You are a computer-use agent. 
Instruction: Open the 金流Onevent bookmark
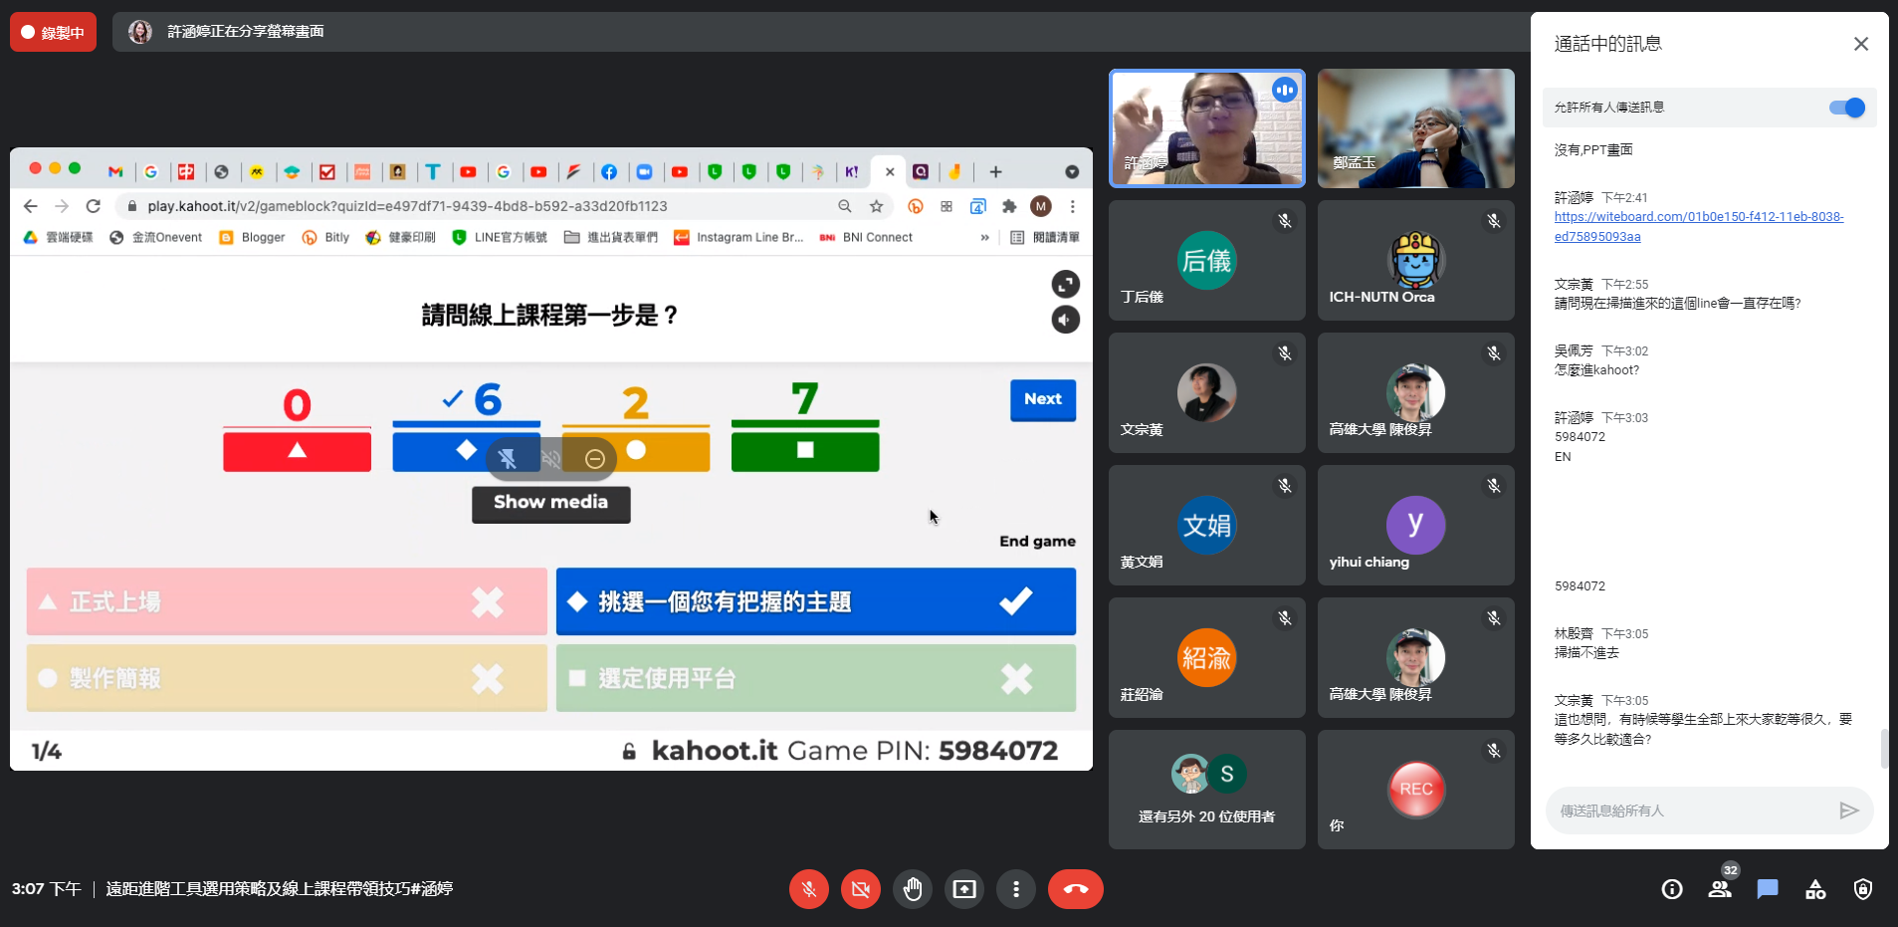click(156, 237)
